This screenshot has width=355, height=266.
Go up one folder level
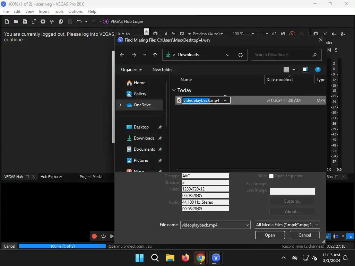click(x=155, y=55)
